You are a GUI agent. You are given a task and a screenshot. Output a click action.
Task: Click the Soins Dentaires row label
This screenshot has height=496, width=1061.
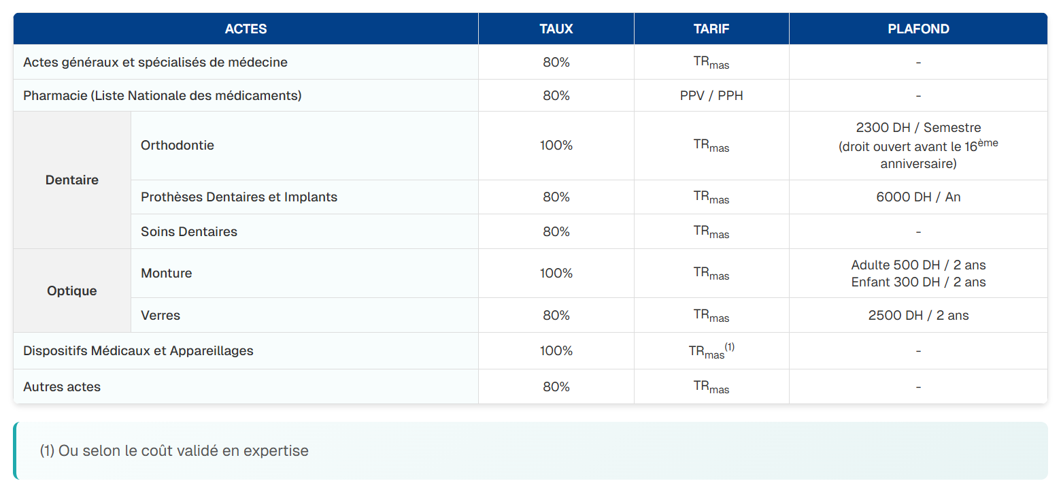click(x=189, y=232)
